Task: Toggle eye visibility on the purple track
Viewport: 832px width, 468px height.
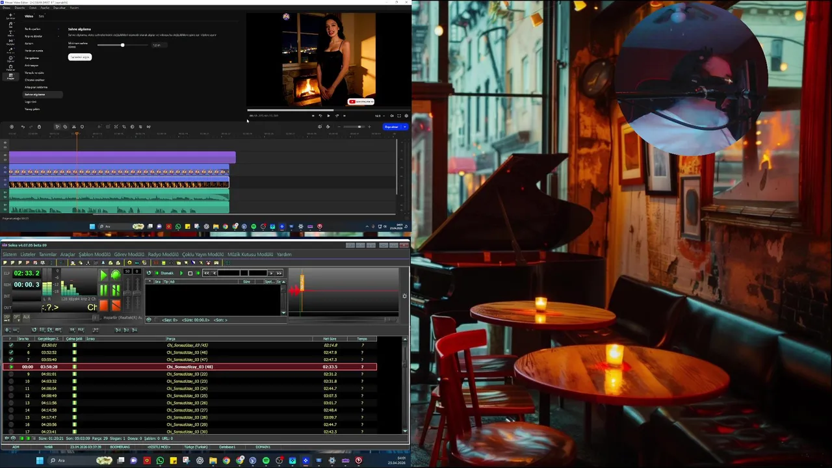Action: click(5, 155)
